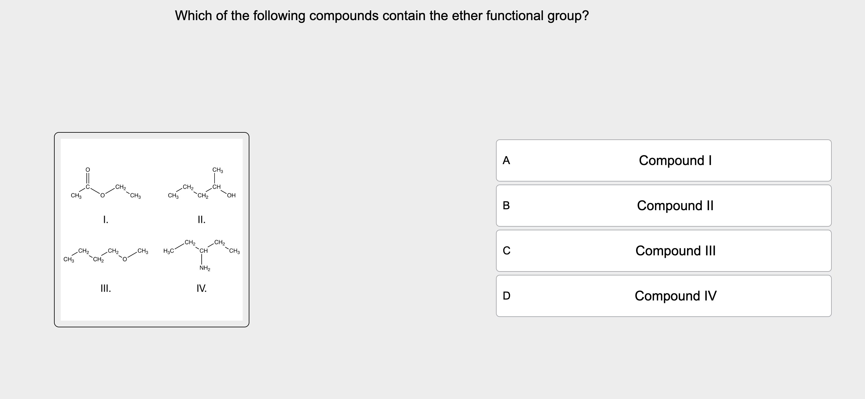Click the label II below its structure

(201, 219)
